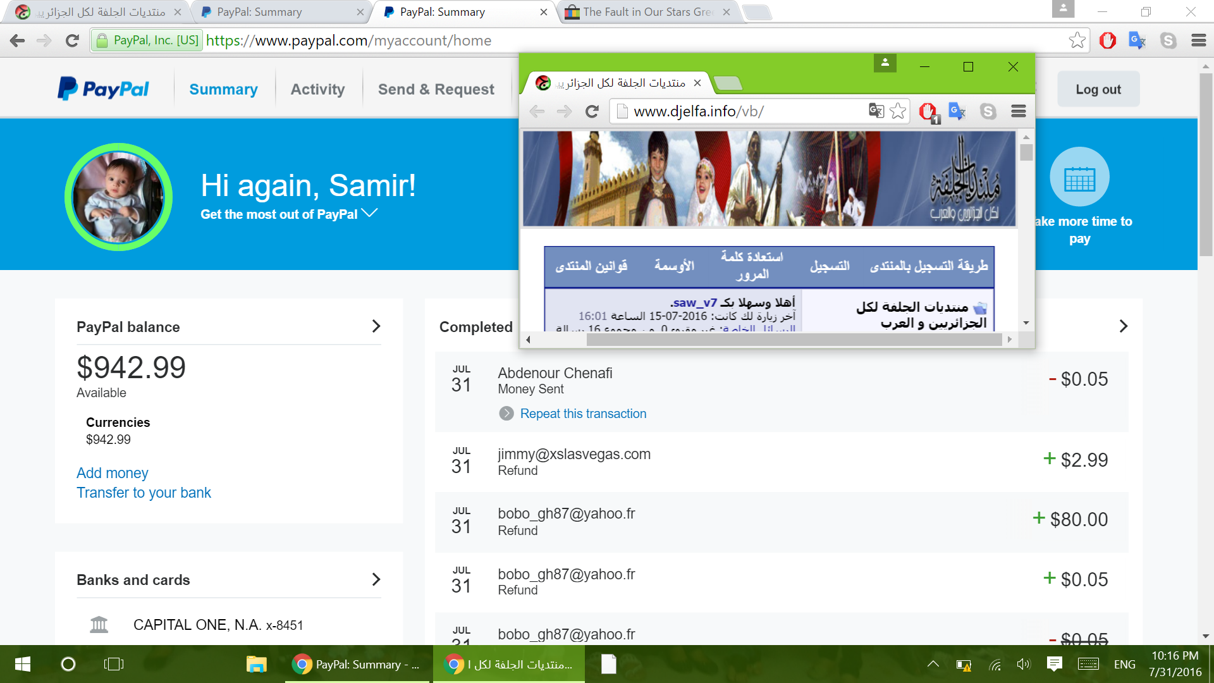Click the people icon in main Chrome title bar
The width and height of the screenshot is (1214, 683).
(x=1063, y=9)
